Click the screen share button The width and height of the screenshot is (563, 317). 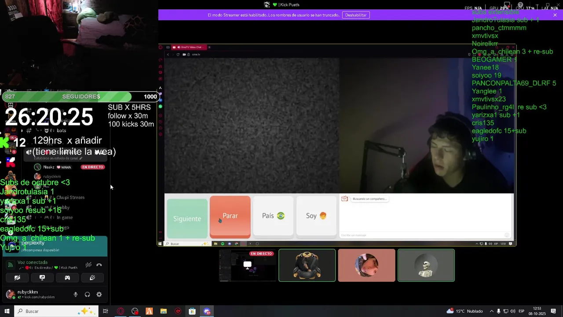point(42,278)
